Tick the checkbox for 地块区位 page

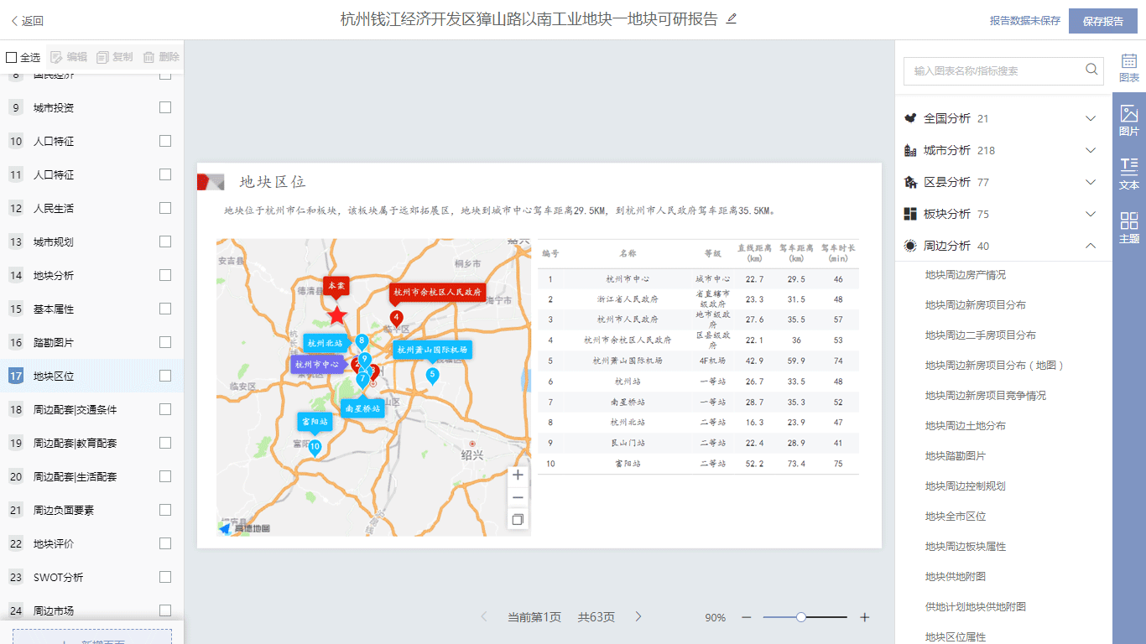click(165, 376)
